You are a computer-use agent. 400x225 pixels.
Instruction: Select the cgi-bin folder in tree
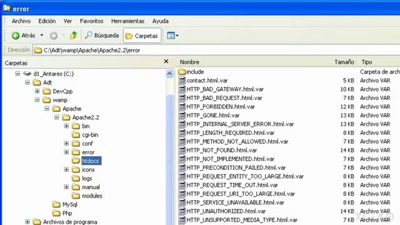(x=90, y=135)
